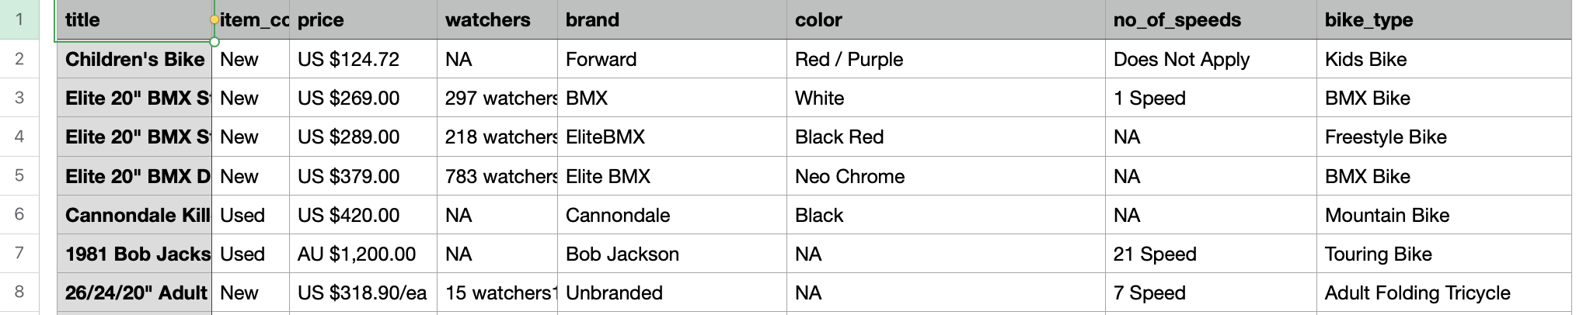Select row number 5 header

coord(19,176)
